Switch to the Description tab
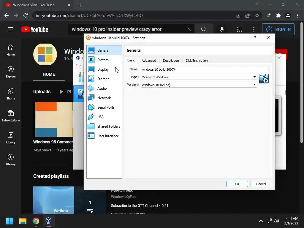Viewport: 304px width, 228px height. pyautogui.click(x=171, y=61)
